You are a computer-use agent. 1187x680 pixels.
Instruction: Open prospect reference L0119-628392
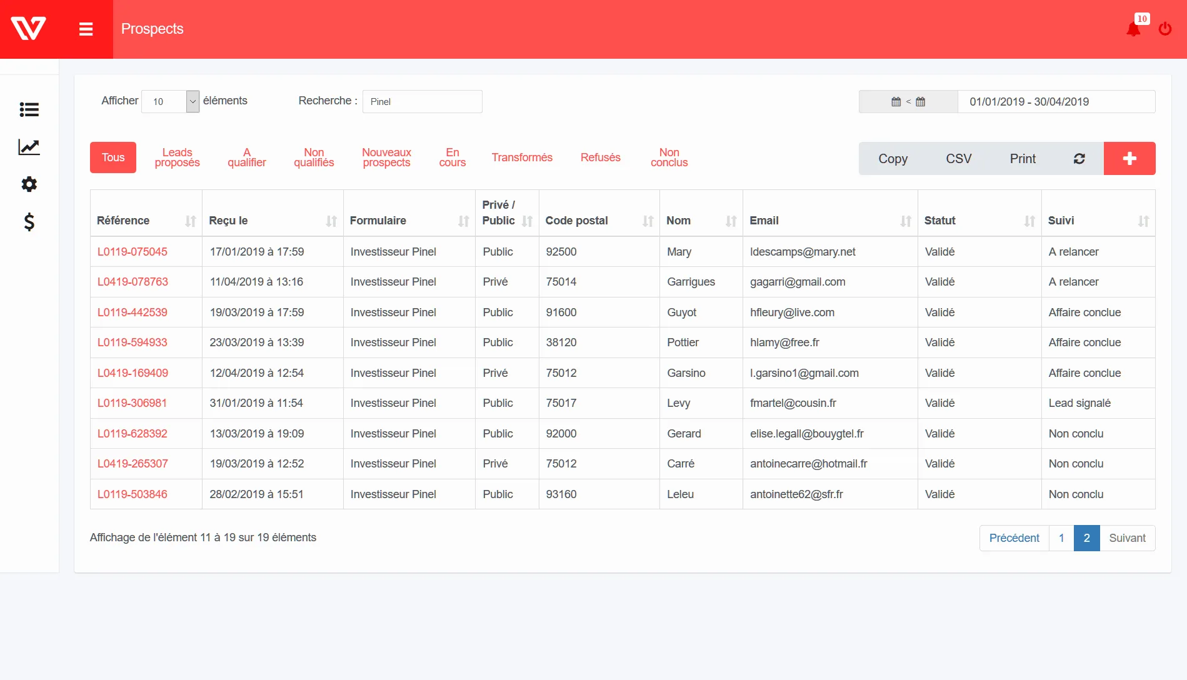click(x=133, y=434)
